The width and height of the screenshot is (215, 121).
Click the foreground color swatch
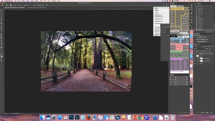point(1,56)
